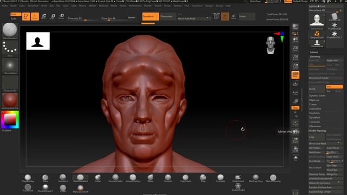Adjust the Z Intensity slider
Viewport: 347px width, 195px height.
(82, 18)
